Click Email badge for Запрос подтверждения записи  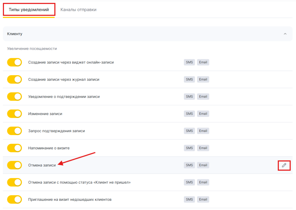(203, 131)
